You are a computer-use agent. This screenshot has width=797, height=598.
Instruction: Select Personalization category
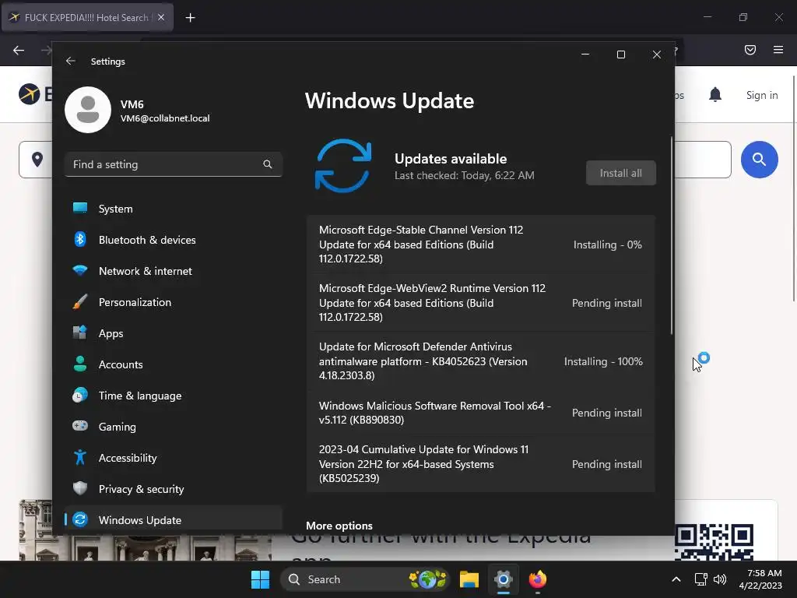(x=174, y=302)
